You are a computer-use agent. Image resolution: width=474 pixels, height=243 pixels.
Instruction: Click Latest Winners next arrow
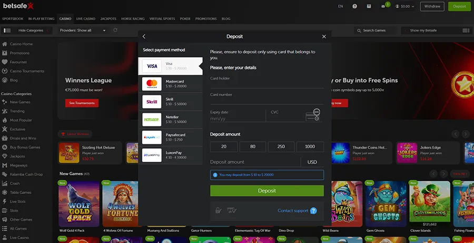pyautogui.click(x=466, y=134)
